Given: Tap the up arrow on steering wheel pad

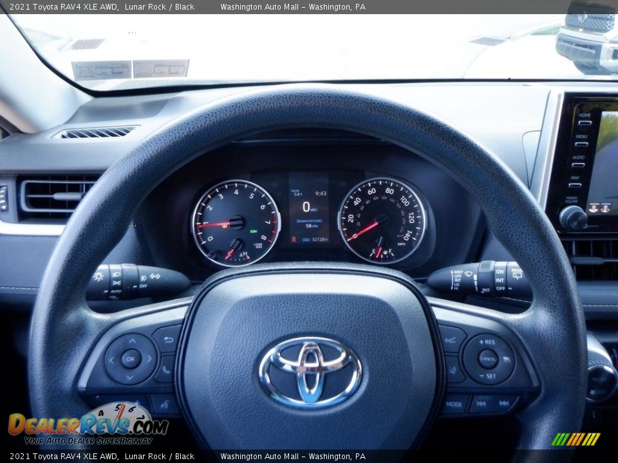Looking at the screenshot, I should tap(132, 341).
